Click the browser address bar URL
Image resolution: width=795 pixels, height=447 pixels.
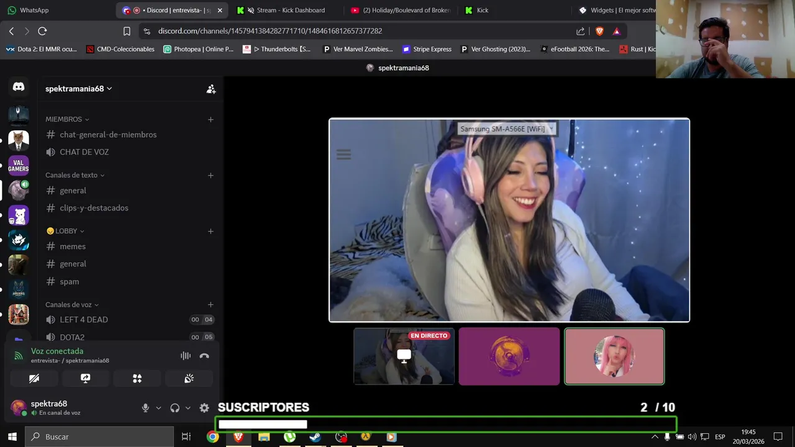click(x=270, y=31)
